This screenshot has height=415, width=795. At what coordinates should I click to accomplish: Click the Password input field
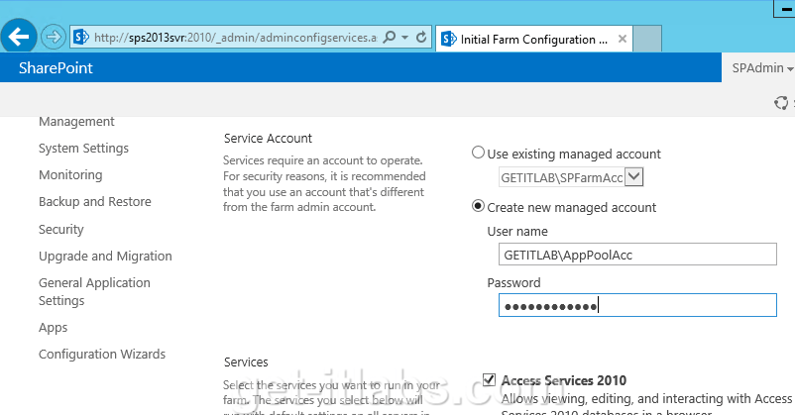click(637, 305)
